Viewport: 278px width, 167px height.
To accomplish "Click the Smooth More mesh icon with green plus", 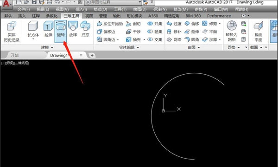I will pyautogui.click(x=243, y=24).
